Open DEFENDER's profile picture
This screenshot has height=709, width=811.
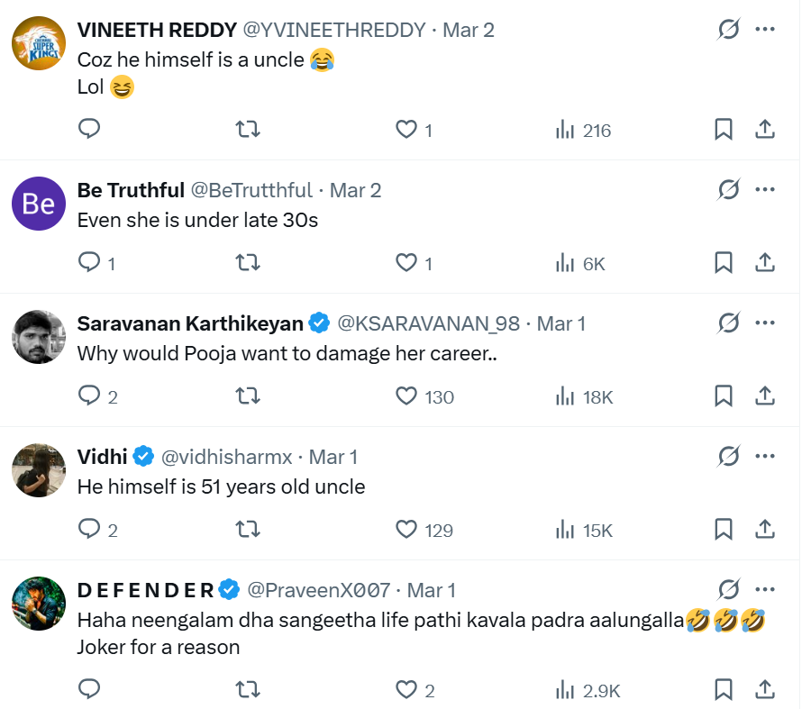click(x=39, y=604)
